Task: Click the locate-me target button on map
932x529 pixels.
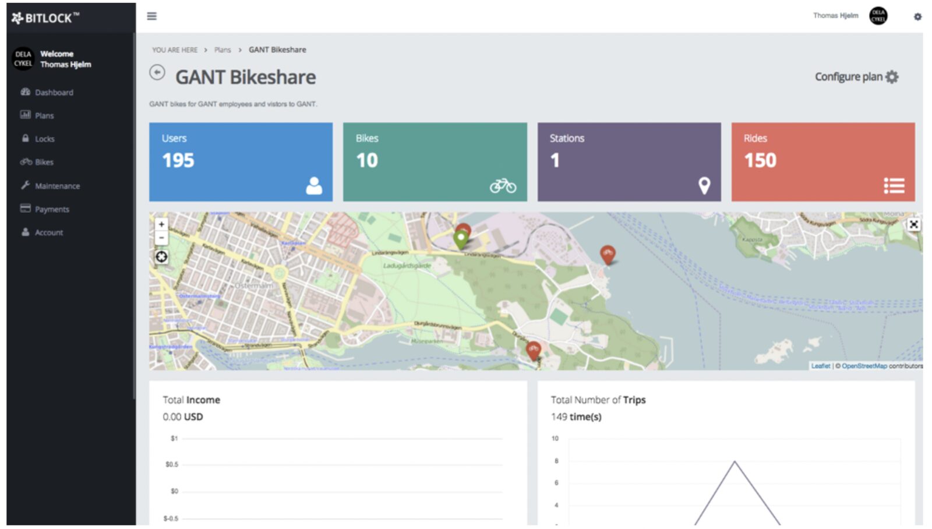Action: click(161, 257)
